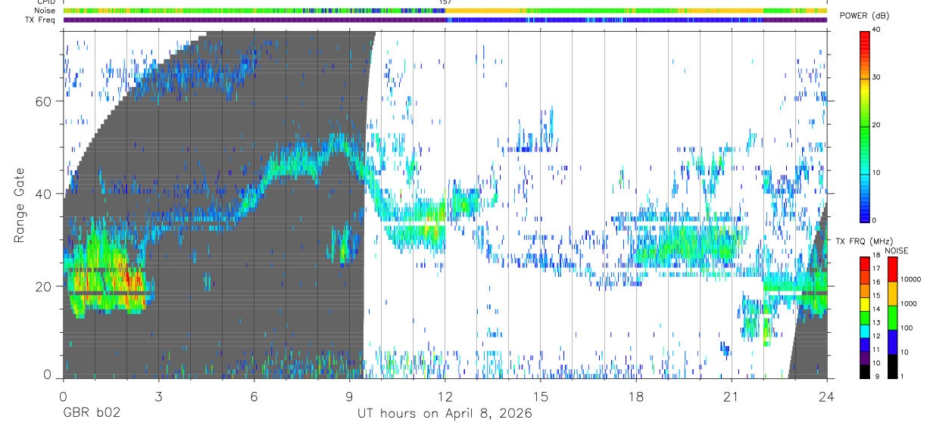Click the POWER (dB) legend title
Viewport: 930px width, 429px height.
[864, 16]
